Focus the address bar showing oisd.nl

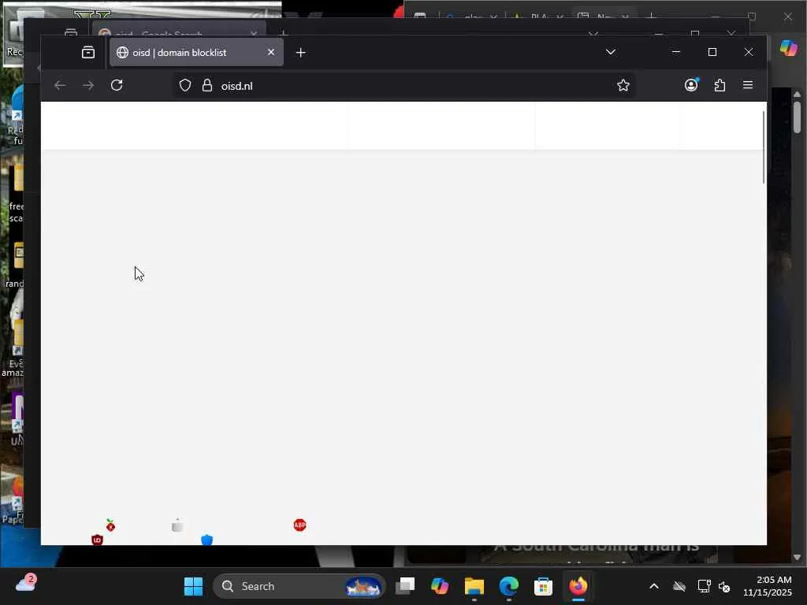pyautogui.click(x=404, y=85)
